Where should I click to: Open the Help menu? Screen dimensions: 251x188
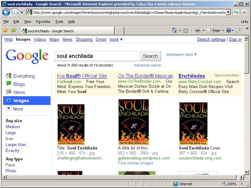[72, 22]
